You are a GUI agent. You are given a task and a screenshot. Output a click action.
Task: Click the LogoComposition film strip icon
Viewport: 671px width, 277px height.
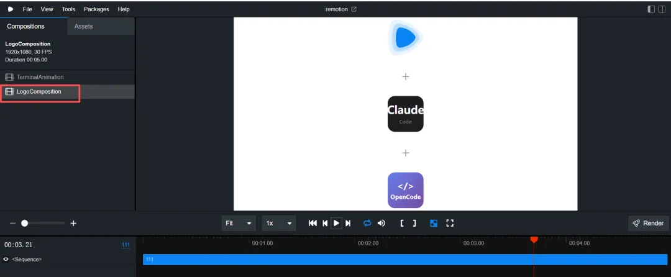[9, 91]
